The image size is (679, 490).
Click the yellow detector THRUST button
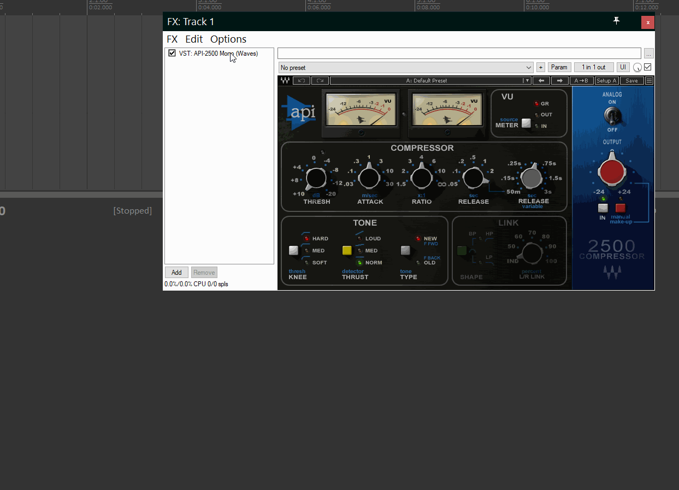point(347,251)
